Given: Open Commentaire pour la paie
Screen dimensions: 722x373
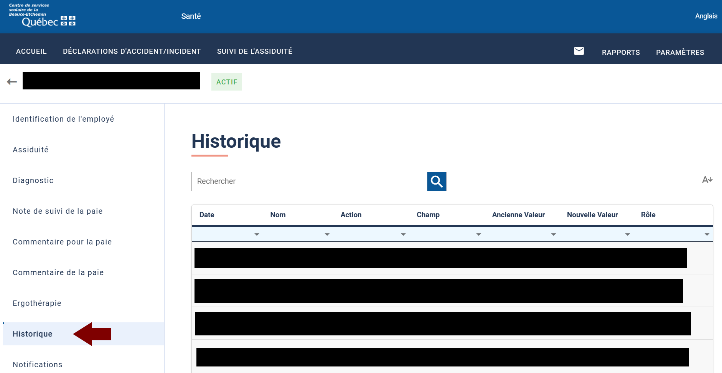Looking at the screenshot, I should (x=62, y=242).
